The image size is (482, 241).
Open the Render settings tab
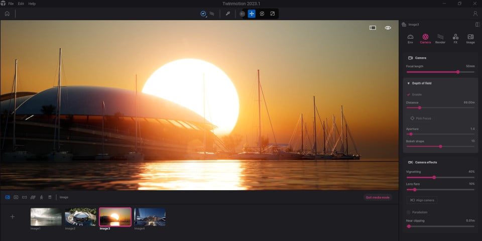(x=440, y=39)
